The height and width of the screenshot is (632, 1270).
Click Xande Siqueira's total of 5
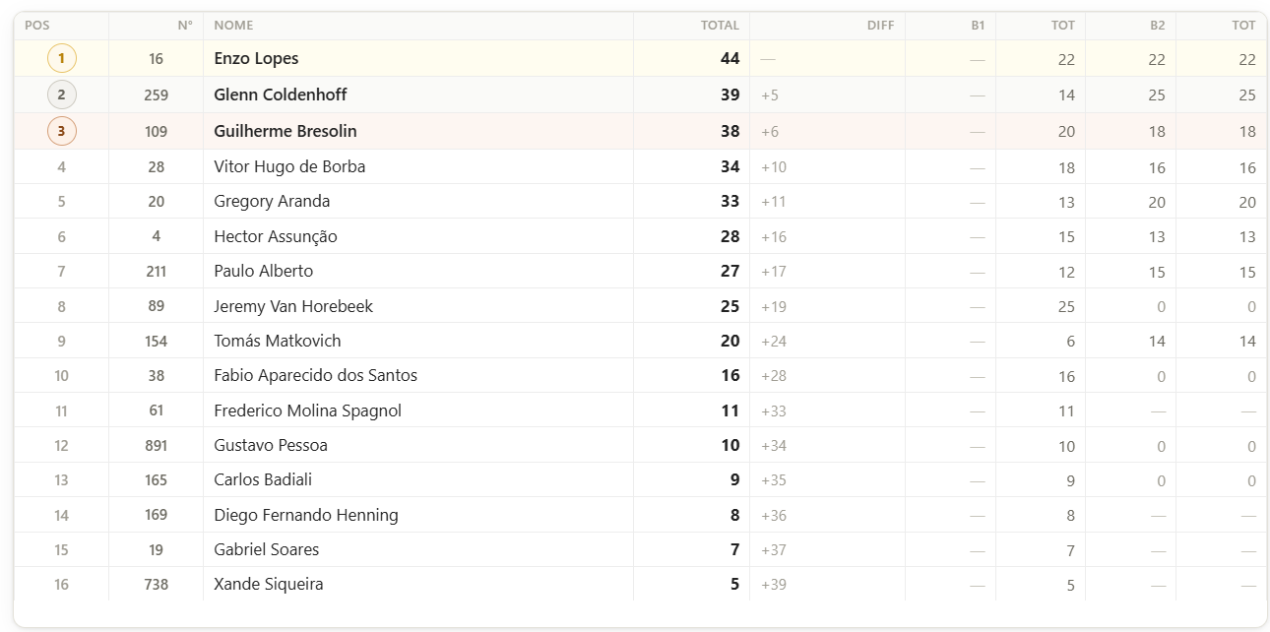(734, 585)
